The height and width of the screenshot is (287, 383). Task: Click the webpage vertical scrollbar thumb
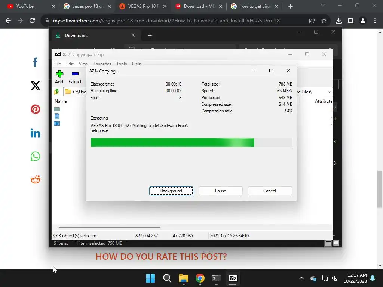click(380, 189)
